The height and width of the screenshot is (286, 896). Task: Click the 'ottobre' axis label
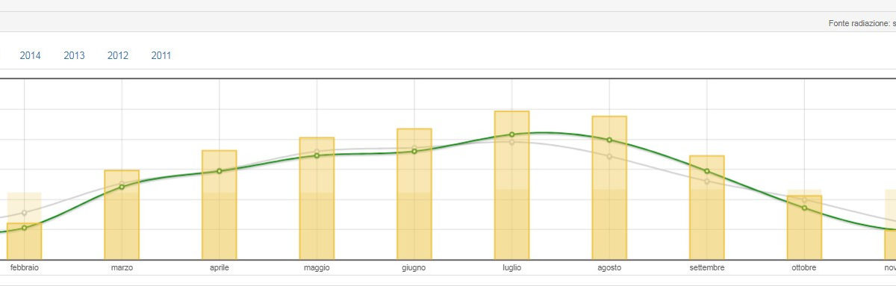pos(804,267)
